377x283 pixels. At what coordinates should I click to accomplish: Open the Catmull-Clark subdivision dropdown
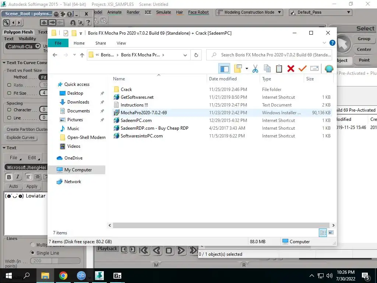(x=23, y=46)
